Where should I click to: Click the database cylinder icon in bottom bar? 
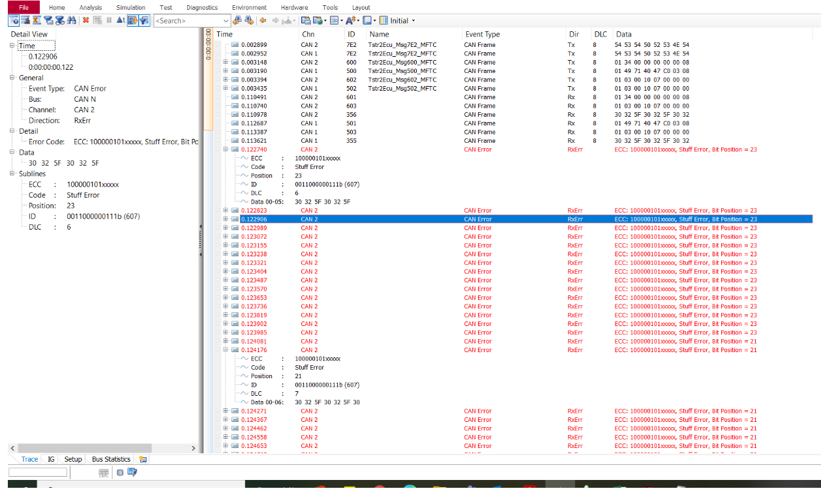point(121,472)
